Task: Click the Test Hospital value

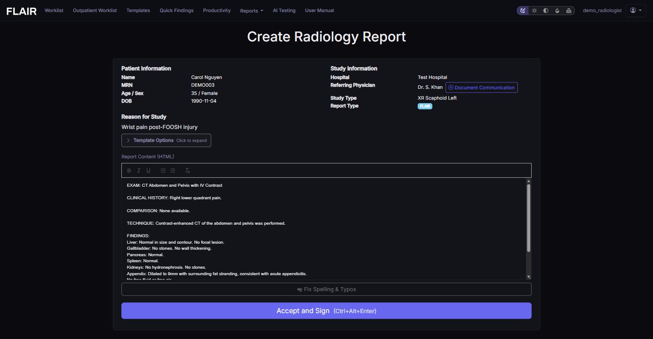Action: coord(432,78)
